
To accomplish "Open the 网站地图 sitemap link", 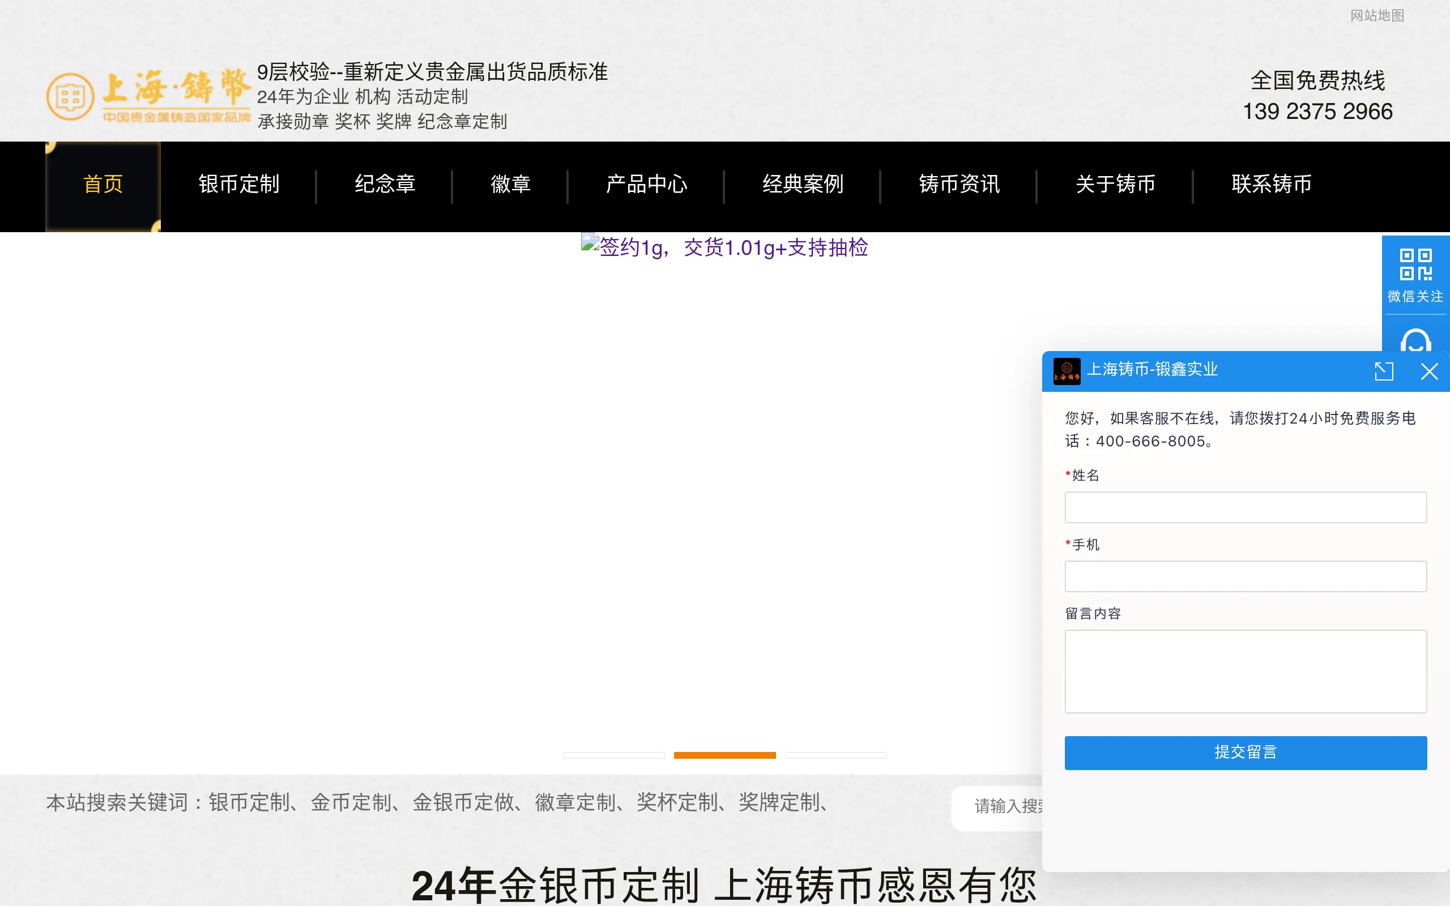I will [x=1377, y=16].
